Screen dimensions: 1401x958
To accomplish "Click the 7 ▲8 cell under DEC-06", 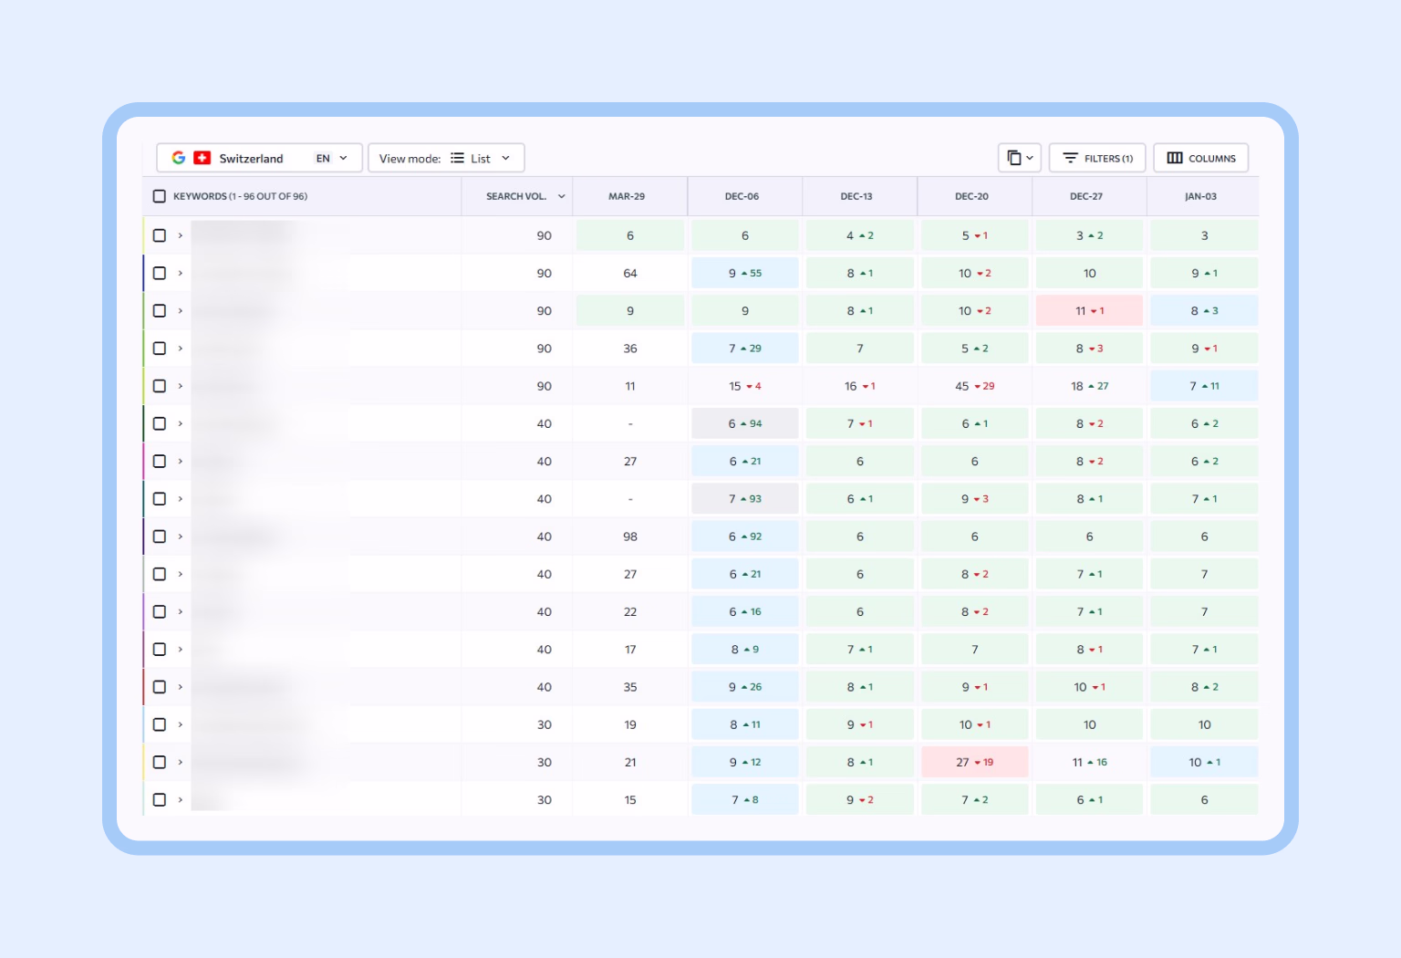I will pos(745,799).
